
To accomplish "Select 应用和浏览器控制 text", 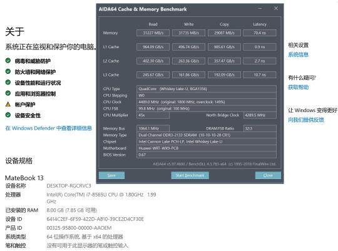I will (x=35, y=94).
